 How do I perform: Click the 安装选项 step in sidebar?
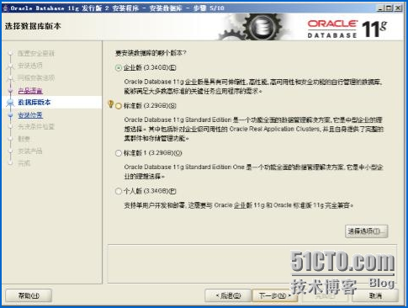[30, 66]
